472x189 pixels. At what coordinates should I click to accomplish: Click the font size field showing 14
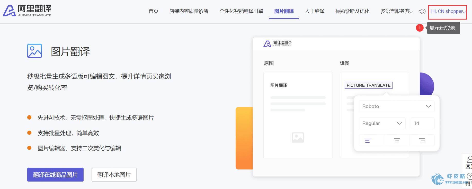point(422,123)
